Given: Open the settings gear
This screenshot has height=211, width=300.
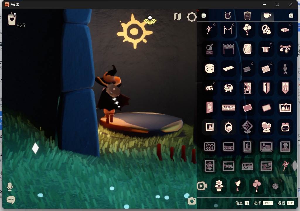Looking at the screenshot, I should click(192, 17).
